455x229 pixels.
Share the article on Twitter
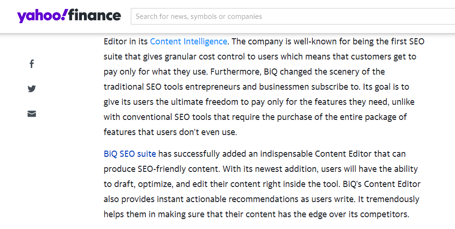point(32,88)
